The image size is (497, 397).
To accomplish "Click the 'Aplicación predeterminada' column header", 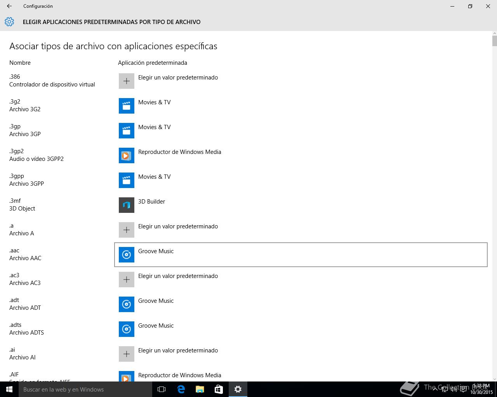I will [x=153, y=63].
